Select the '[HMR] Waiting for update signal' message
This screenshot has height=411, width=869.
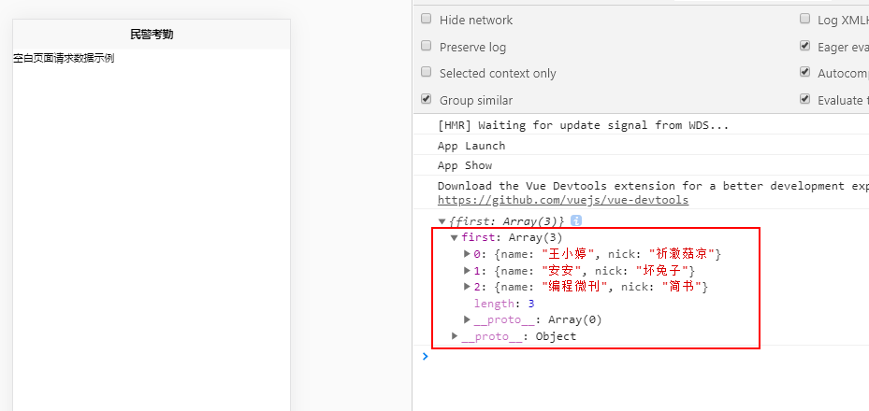583,125
